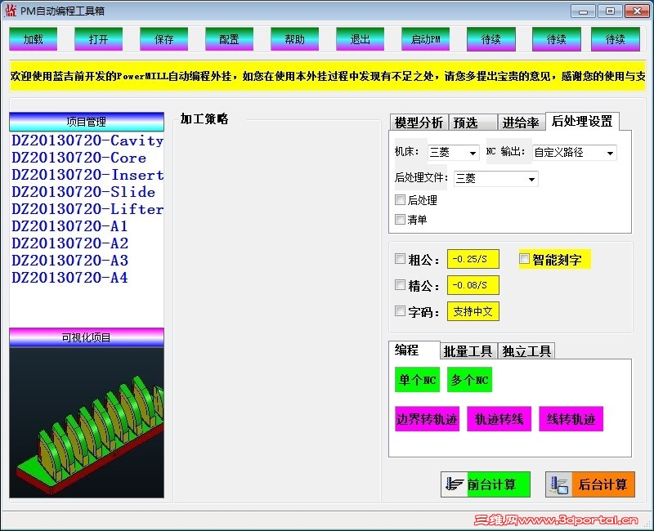The height and width of the screenshot is (531, 654).
Task: Click the 退出 exit button
Action: (x=360, y=39)
